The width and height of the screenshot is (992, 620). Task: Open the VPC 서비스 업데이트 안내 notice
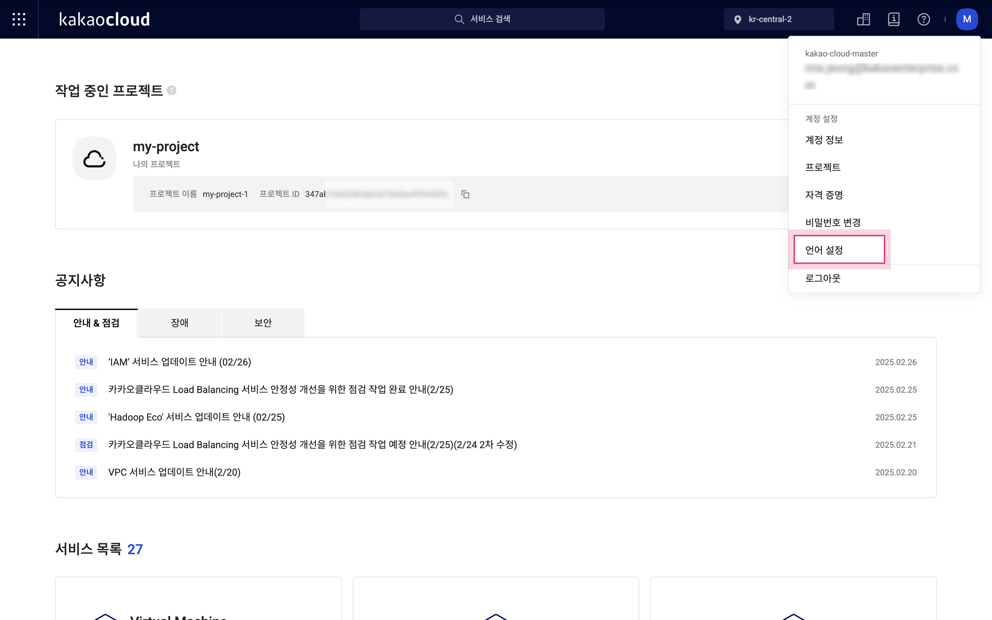pos(174,472)
